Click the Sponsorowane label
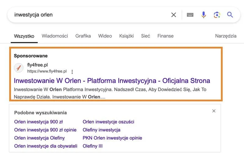This screenshot has width=244, height=153. click(31, 56)
